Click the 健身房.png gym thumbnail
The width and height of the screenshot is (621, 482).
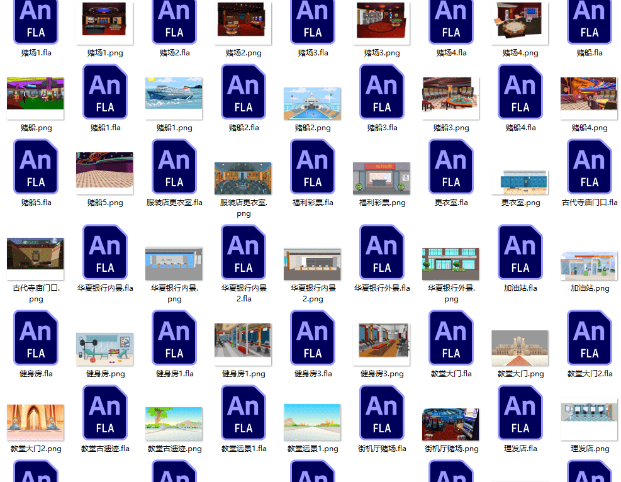tap(104, 350)
